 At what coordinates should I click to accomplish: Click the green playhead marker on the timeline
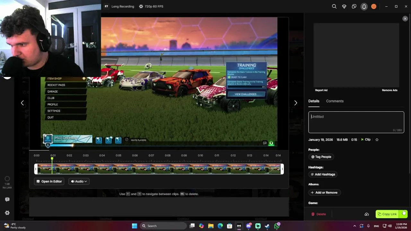pos(52,158)
